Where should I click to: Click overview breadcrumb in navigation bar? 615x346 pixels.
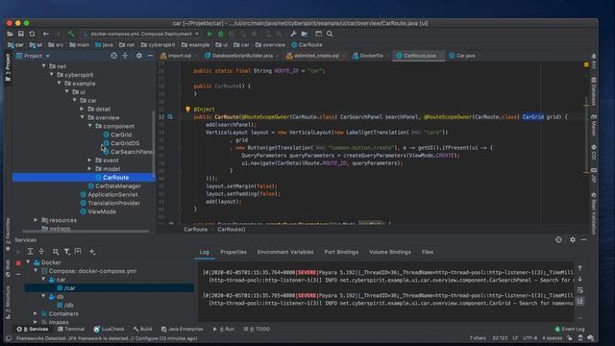[x=270, y=45]
